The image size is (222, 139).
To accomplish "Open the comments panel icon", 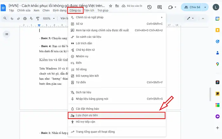I will 160,7.
